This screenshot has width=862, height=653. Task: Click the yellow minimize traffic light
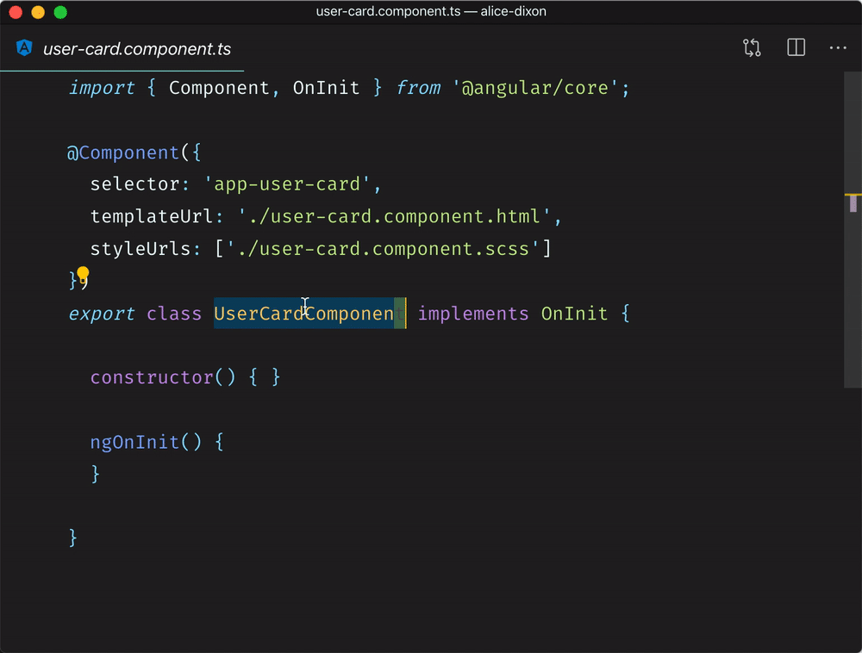[x=36, y=11]
